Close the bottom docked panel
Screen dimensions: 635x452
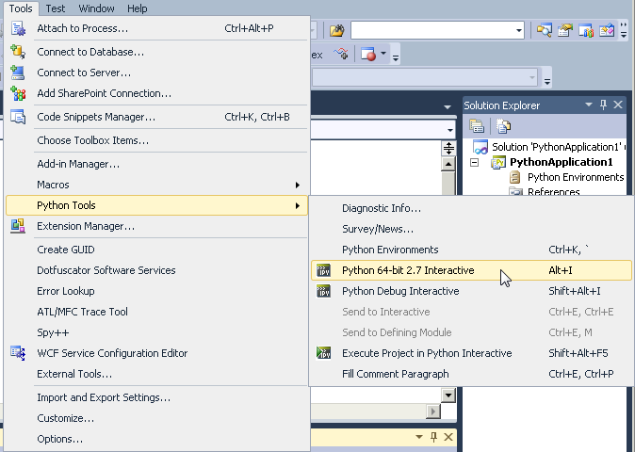[x=448, y=437]
